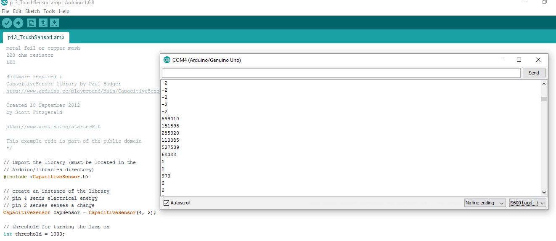Viewport: 556px width, 241px height.
Task: Click the value 151898 in serial output
Action: coord(170,126)
